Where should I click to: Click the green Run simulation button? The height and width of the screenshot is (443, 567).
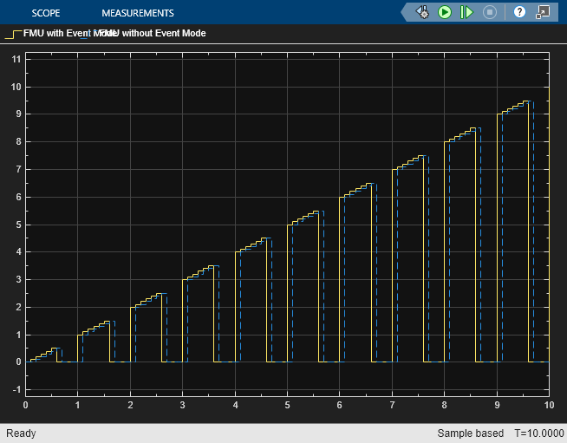tap(445, 12)
